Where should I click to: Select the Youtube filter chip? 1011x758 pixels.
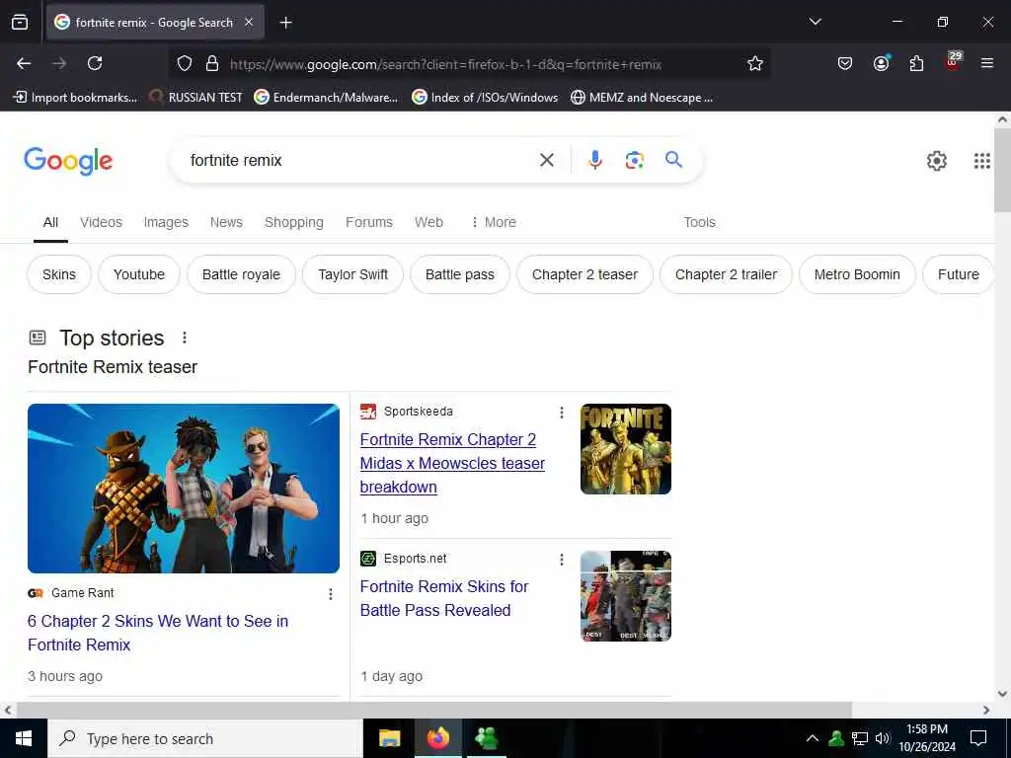click(138, 274)
